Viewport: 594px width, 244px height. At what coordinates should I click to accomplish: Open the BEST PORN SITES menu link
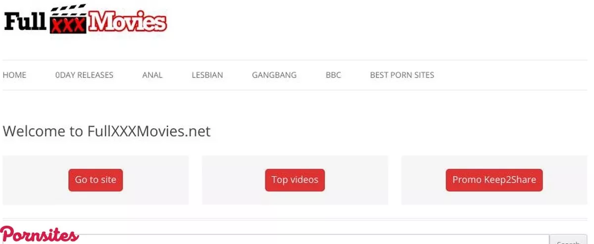click(402, 75)
